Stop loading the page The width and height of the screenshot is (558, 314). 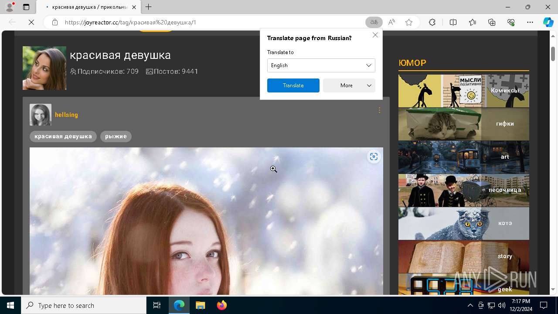pos(31,22)
